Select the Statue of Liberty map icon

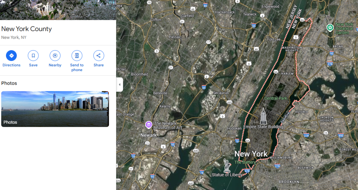pyautogui.click(x=227, y=166)
